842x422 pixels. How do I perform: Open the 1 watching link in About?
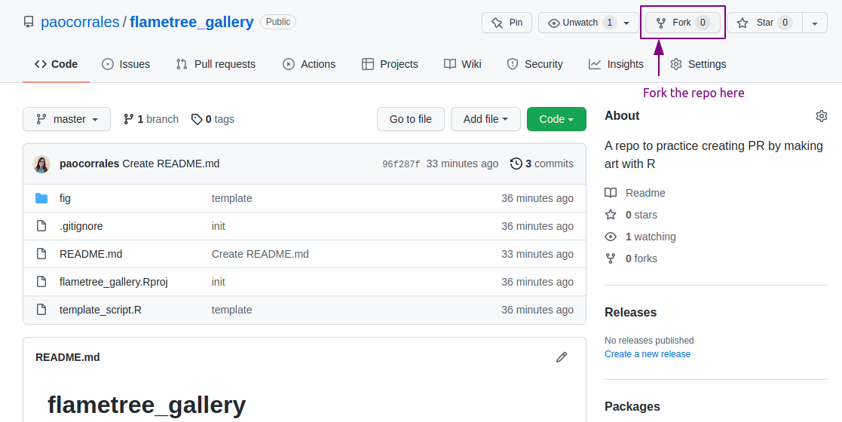640,237
